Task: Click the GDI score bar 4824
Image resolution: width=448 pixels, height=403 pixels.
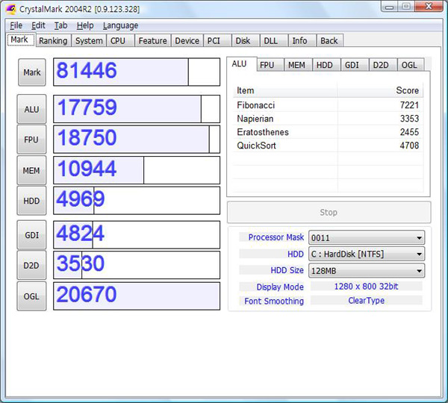Action: coord(137,235)
